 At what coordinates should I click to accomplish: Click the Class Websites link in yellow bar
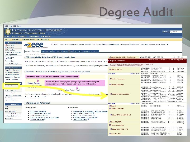(28, 39)
